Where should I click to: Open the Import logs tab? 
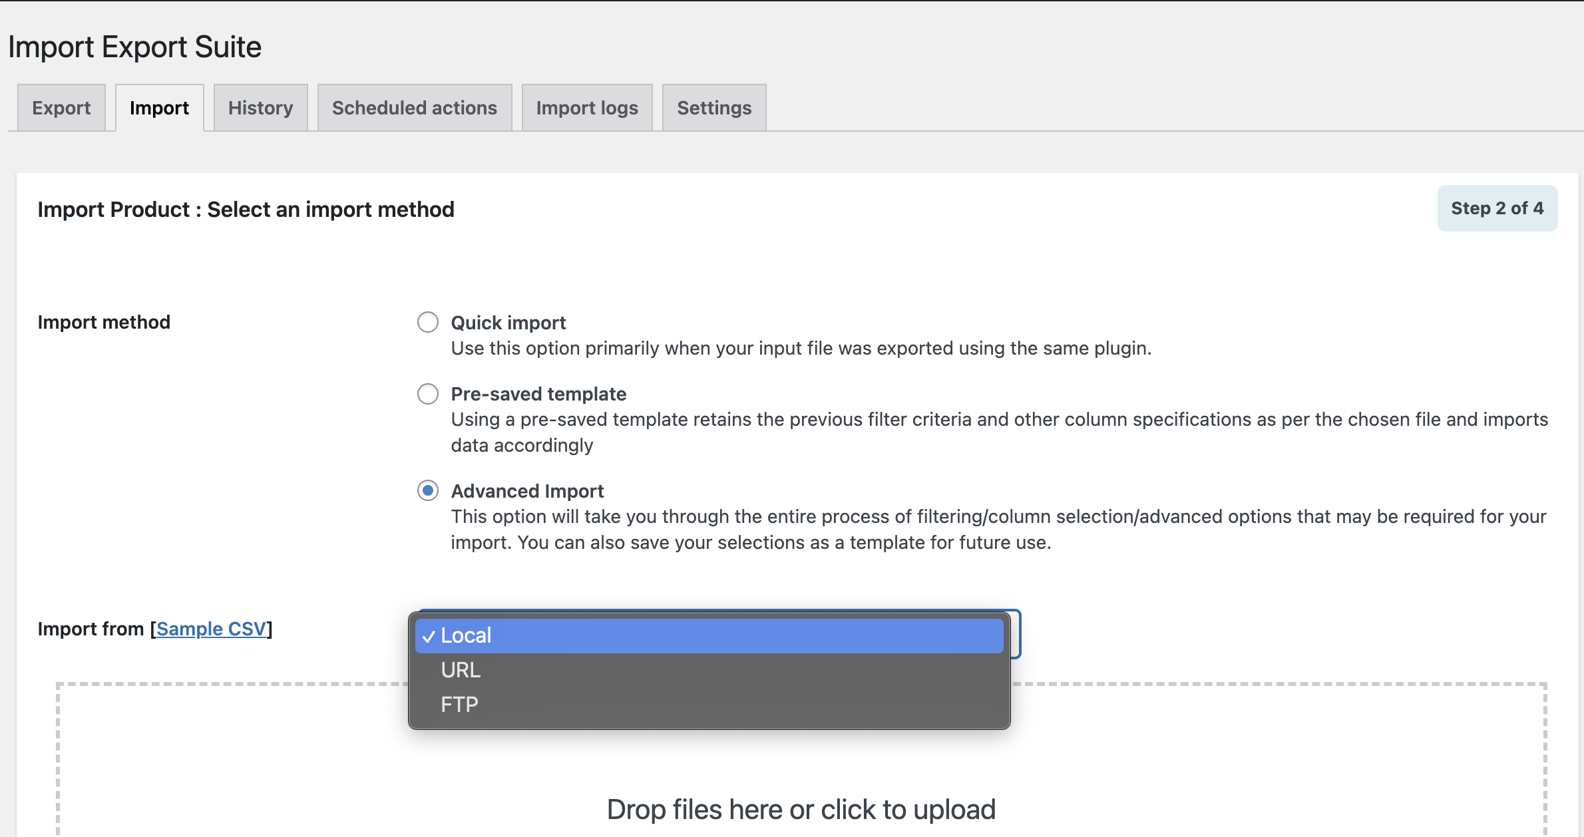pyautogui.click(x=586, y=108)
